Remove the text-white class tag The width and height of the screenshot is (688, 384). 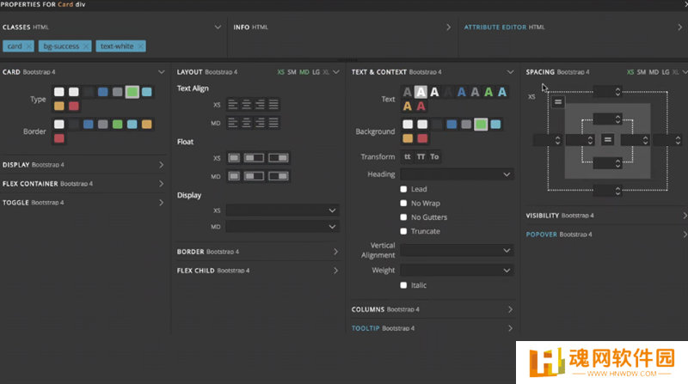(140, 46)
